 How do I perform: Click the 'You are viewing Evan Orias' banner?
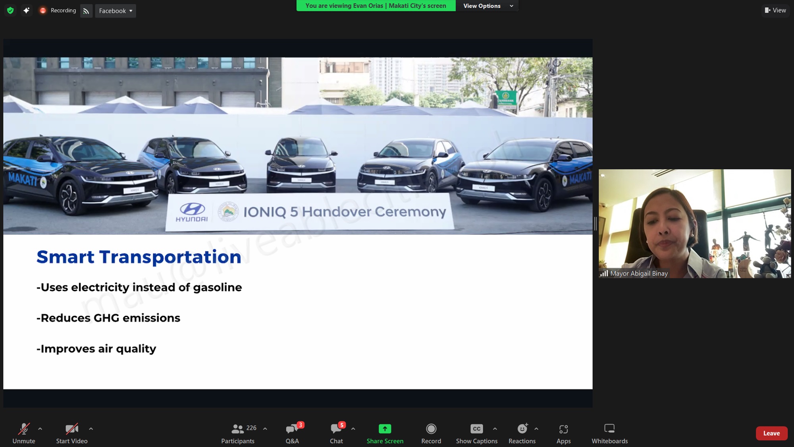coord(376,6)
